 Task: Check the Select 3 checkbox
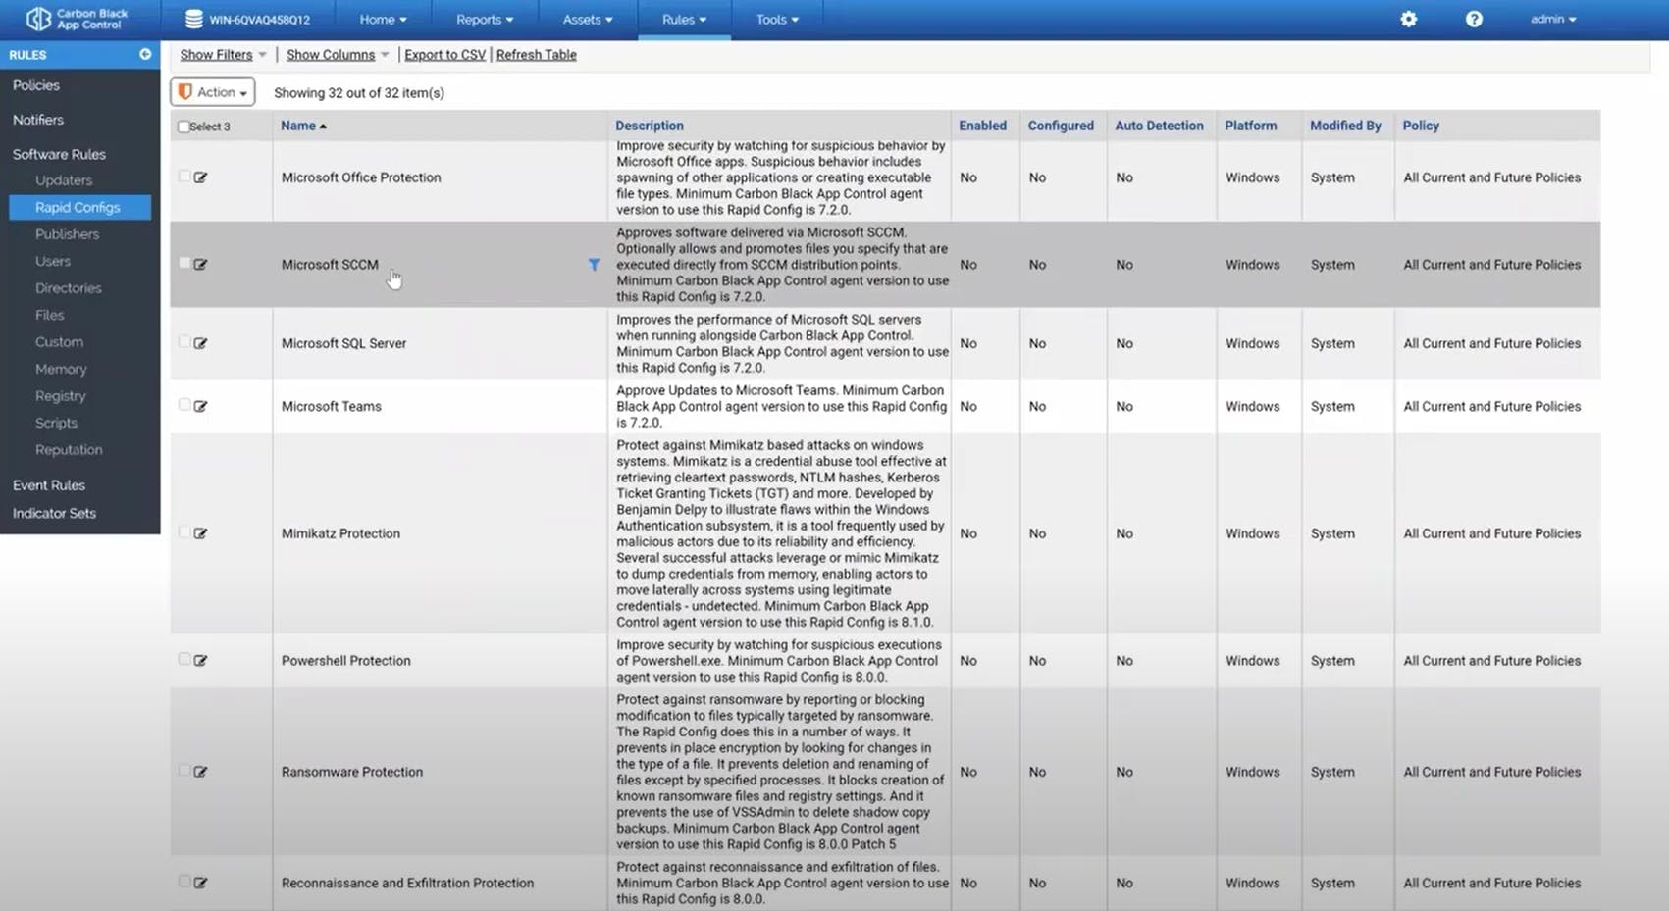coord(183,126)
